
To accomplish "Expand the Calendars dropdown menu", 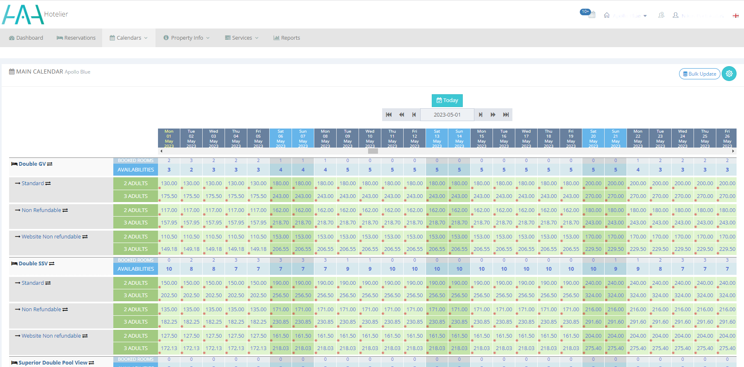I will (x=129, y=38).
